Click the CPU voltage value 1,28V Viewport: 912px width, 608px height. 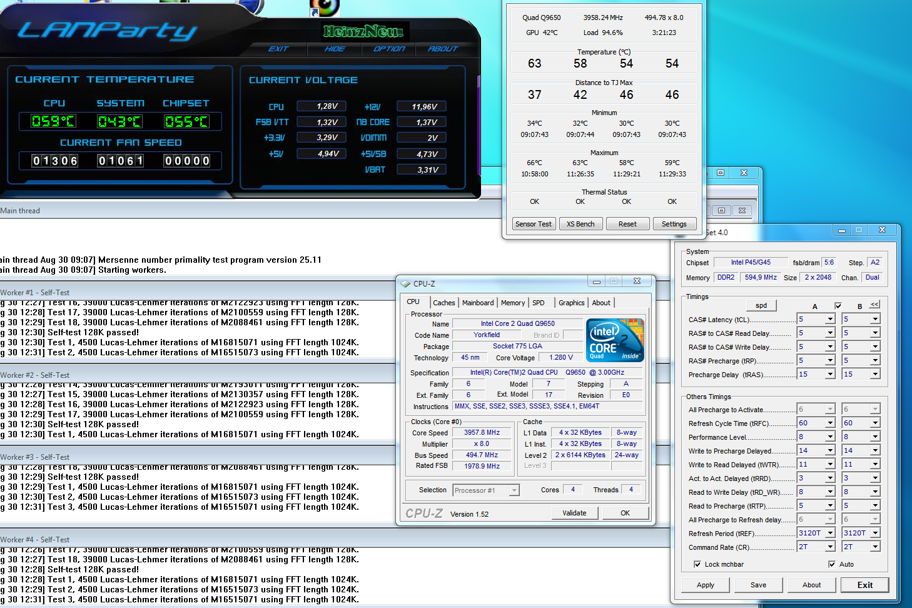(x=322, y=106)
